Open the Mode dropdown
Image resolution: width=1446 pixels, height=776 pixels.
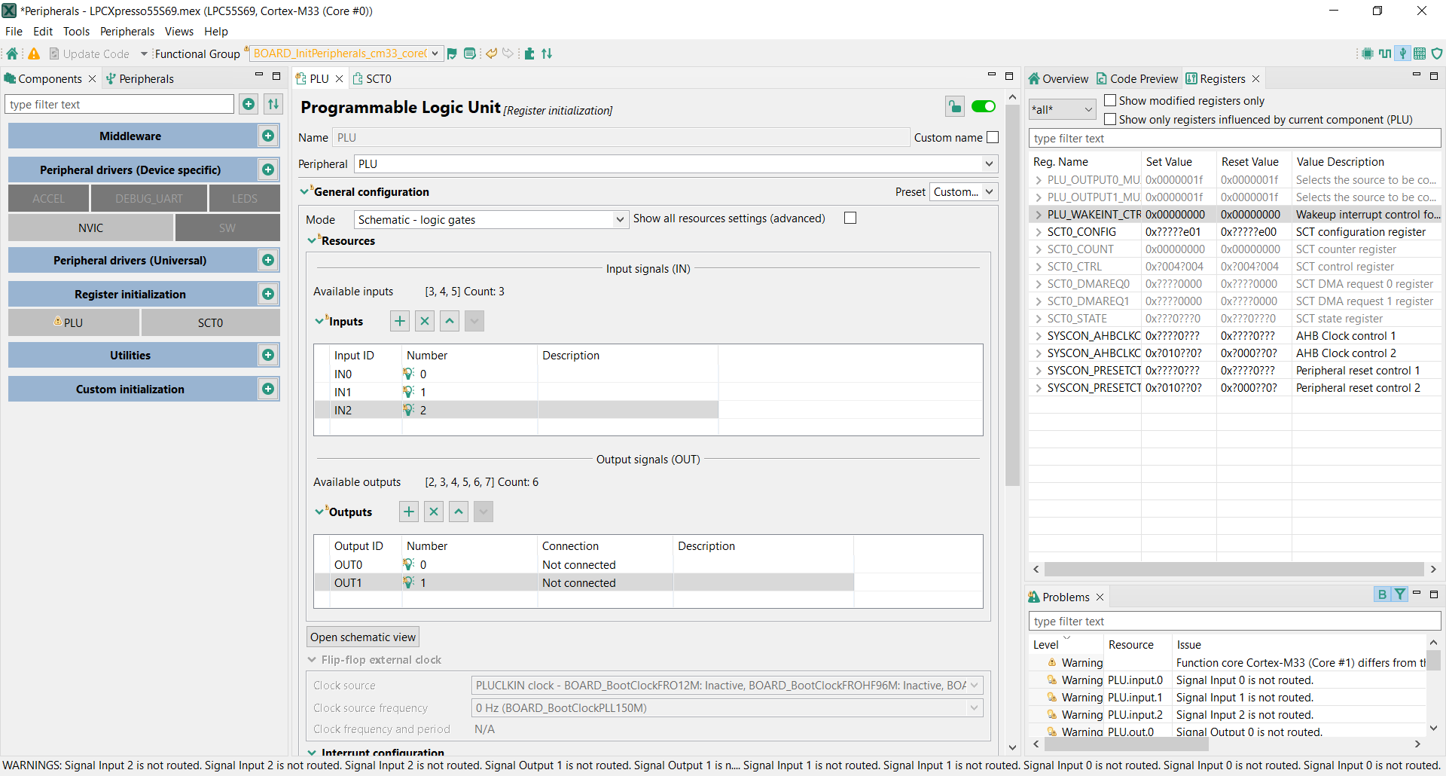[x=490, y=219]
